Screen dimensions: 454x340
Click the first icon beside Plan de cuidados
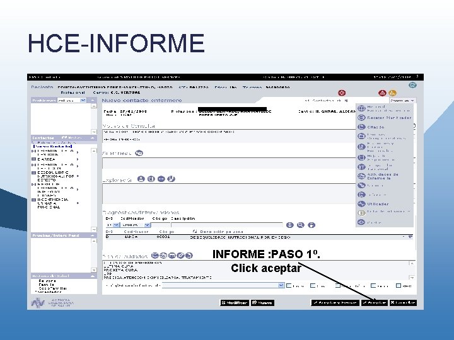[x=155, y=255]
